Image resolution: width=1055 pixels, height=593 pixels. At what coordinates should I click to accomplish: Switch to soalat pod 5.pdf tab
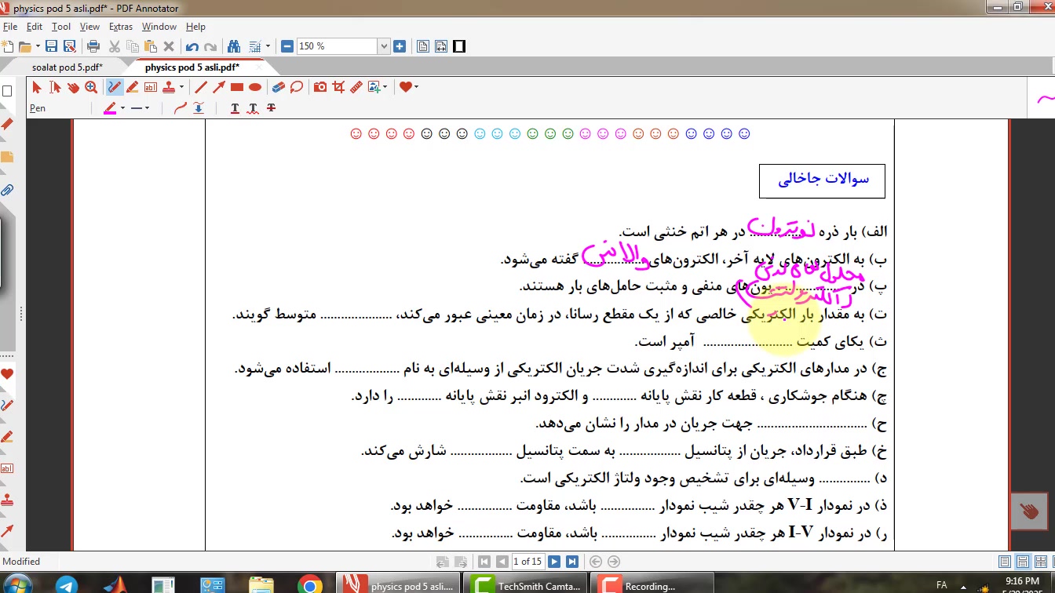click(67, 67)
